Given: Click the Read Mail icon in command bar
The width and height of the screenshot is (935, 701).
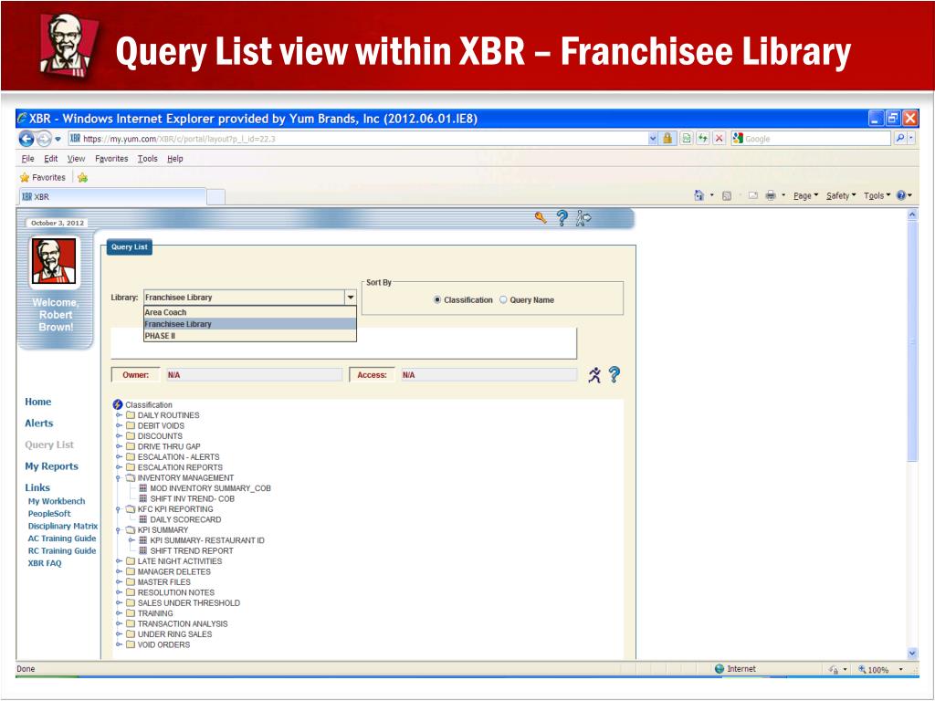Looking at the screenshot, I should (x=753, y=195).
